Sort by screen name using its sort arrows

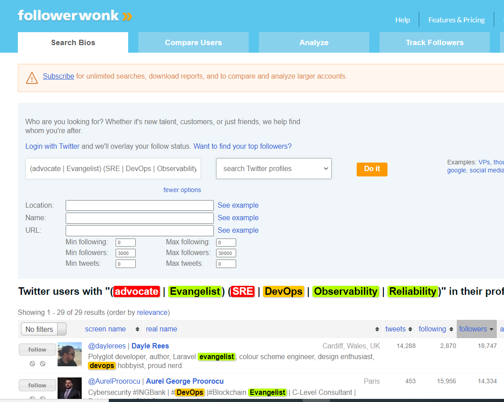[x=137, y=329]
